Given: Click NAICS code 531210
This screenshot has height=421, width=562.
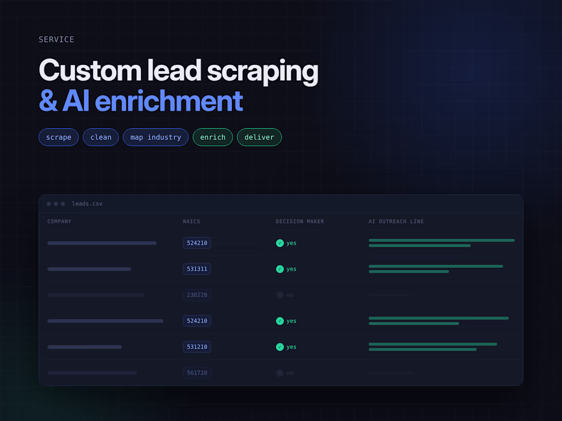Looking at the screenshot, I should pos(197,347).
